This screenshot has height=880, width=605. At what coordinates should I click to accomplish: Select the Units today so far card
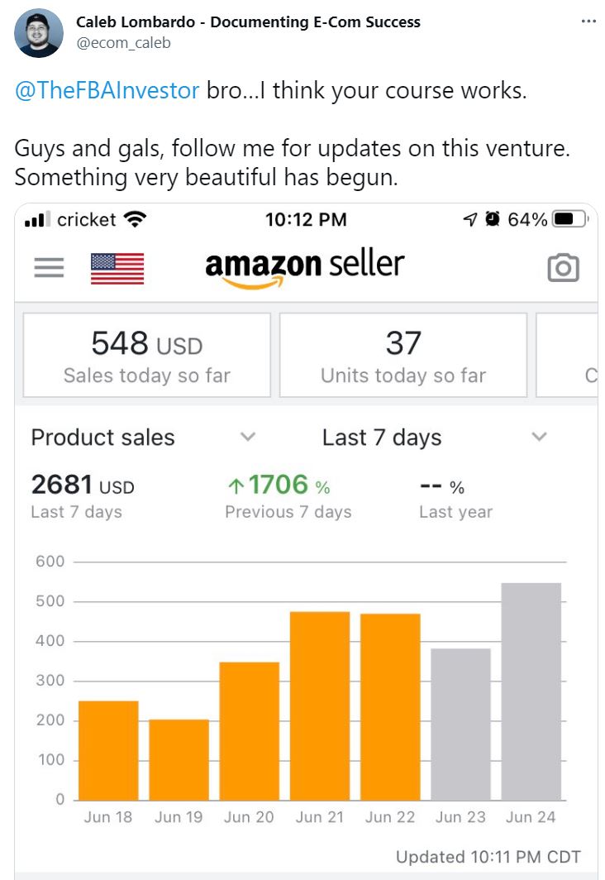[x=403, y=355]
